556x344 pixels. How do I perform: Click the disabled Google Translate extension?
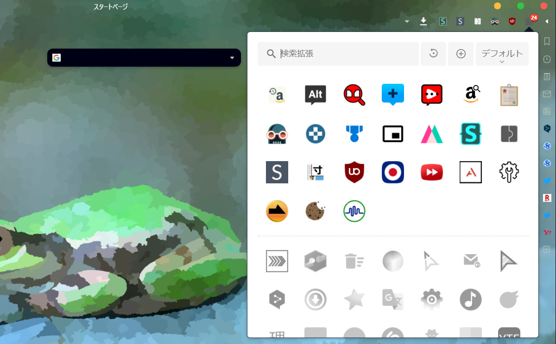coord(393,300)
